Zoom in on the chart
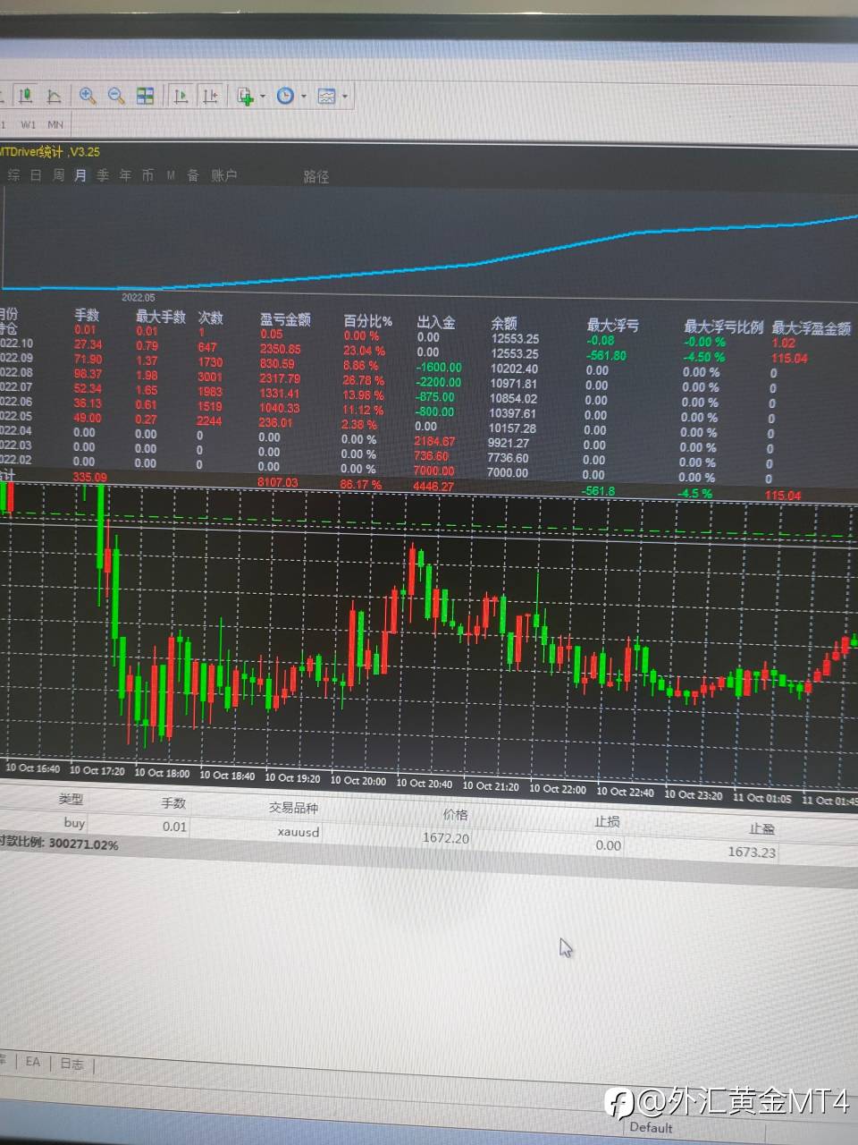The height and width of the screenshot is (1145, 858). click(88, 96)
